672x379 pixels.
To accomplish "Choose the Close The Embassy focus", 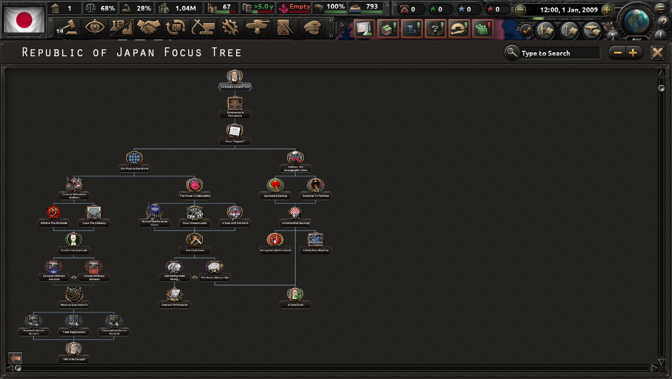I will pos(94,216).
